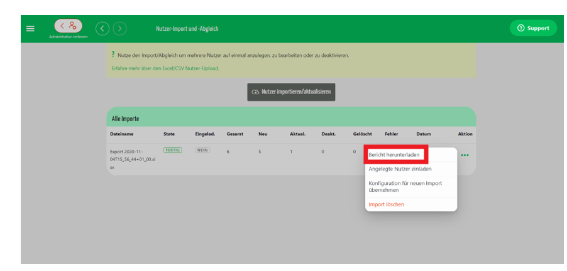Choose Angelegte Nutzer einladen option
The width and height of the screenshot is (567, 271).
pyautogui.click(x=400, y=169)
